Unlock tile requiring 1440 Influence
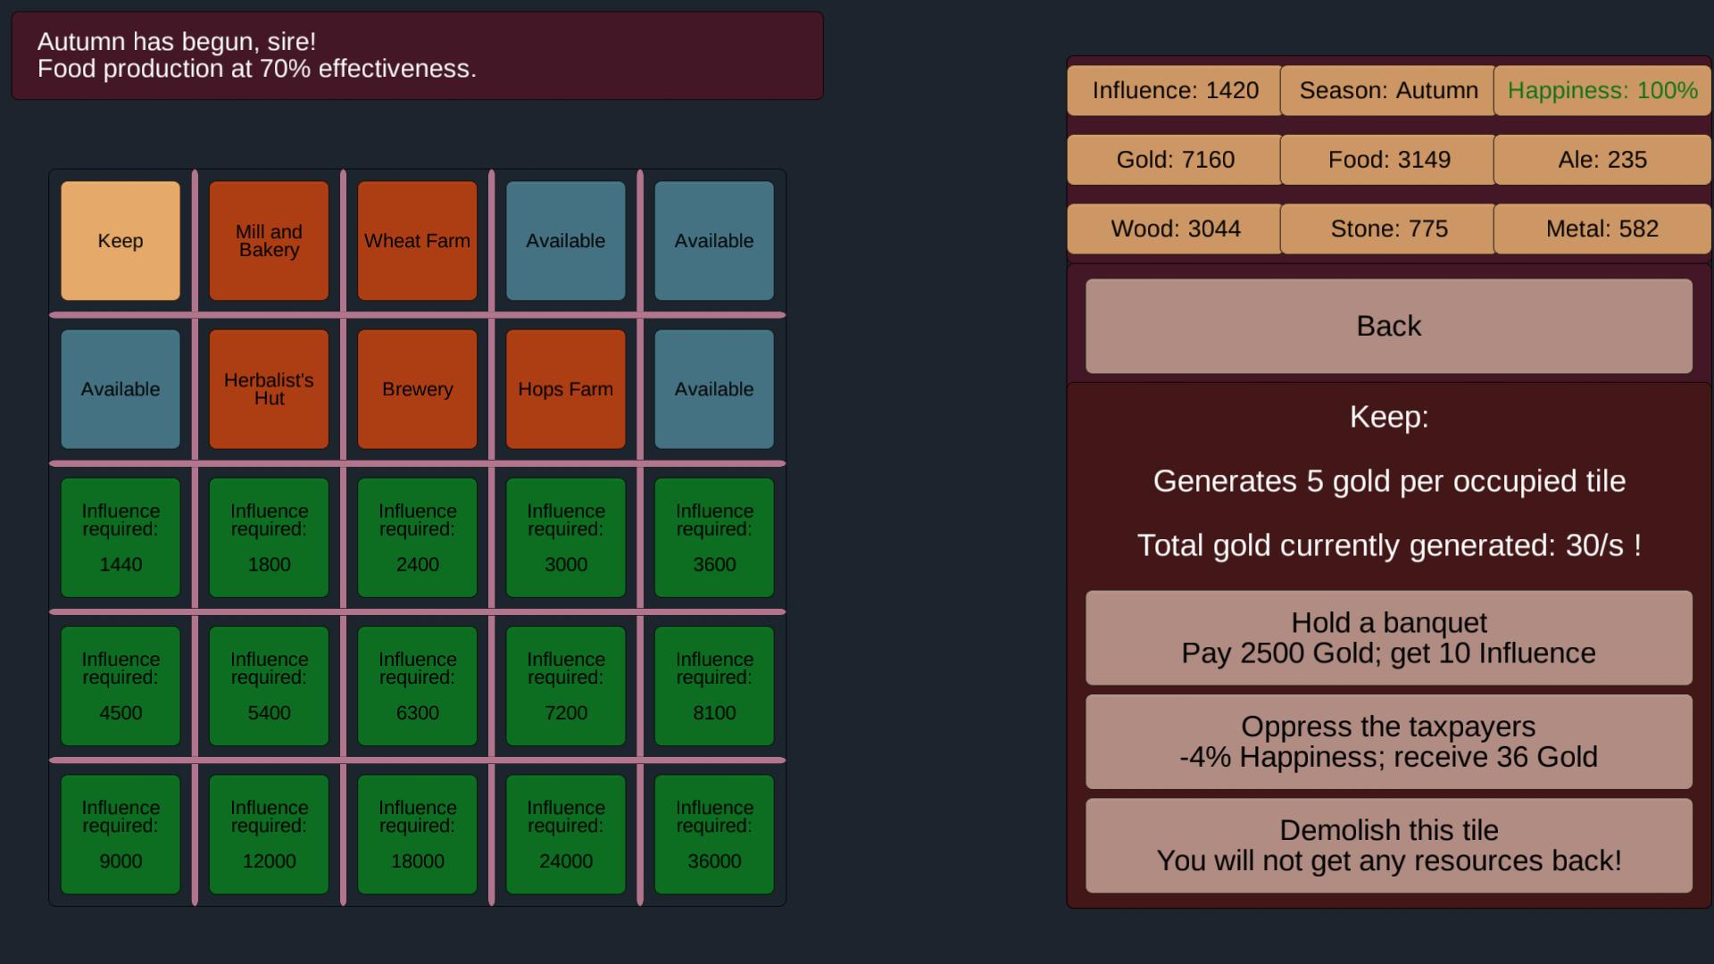This screenshot has height=964, width=1714. [x=121, y=537]
